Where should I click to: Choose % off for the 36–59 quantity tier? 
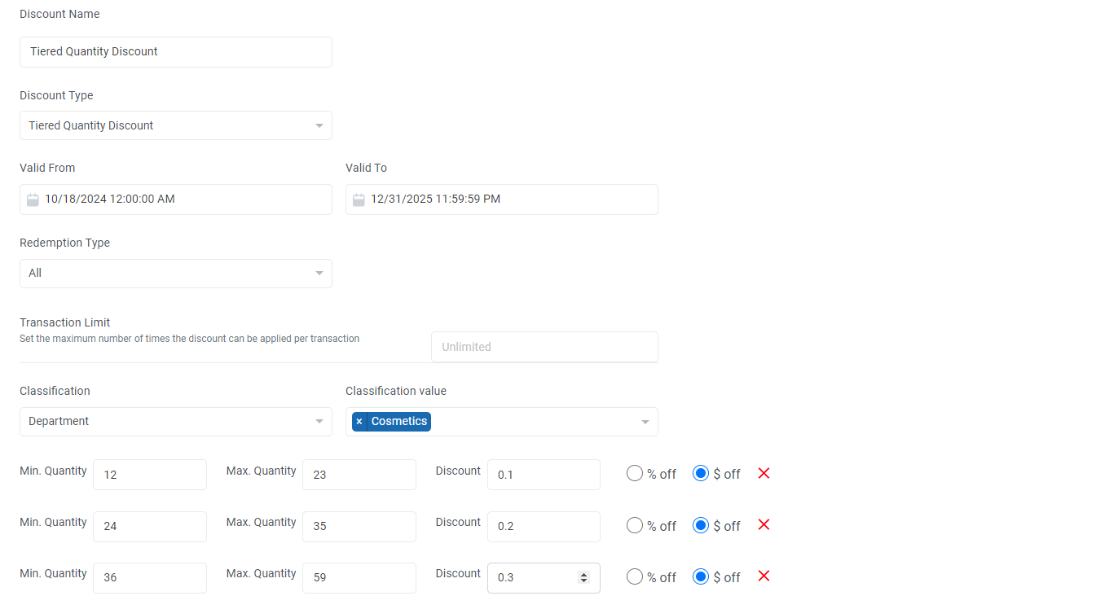pyautogui.click(x=635, y=577)
